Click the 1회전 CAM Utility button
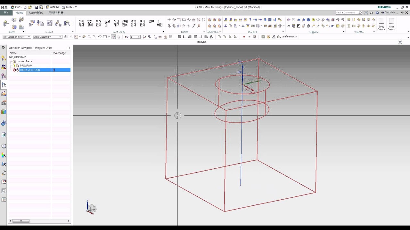Image resolution: width=410 pixels, height=230 pixels. [x=160, y=23]
